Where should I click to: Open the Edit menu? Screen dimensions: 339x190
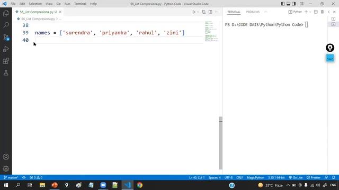(22, 4)
